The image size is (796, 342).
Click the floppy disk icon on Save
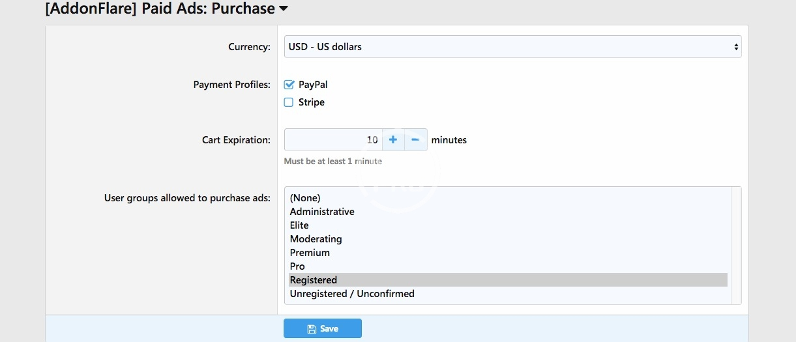312,329
